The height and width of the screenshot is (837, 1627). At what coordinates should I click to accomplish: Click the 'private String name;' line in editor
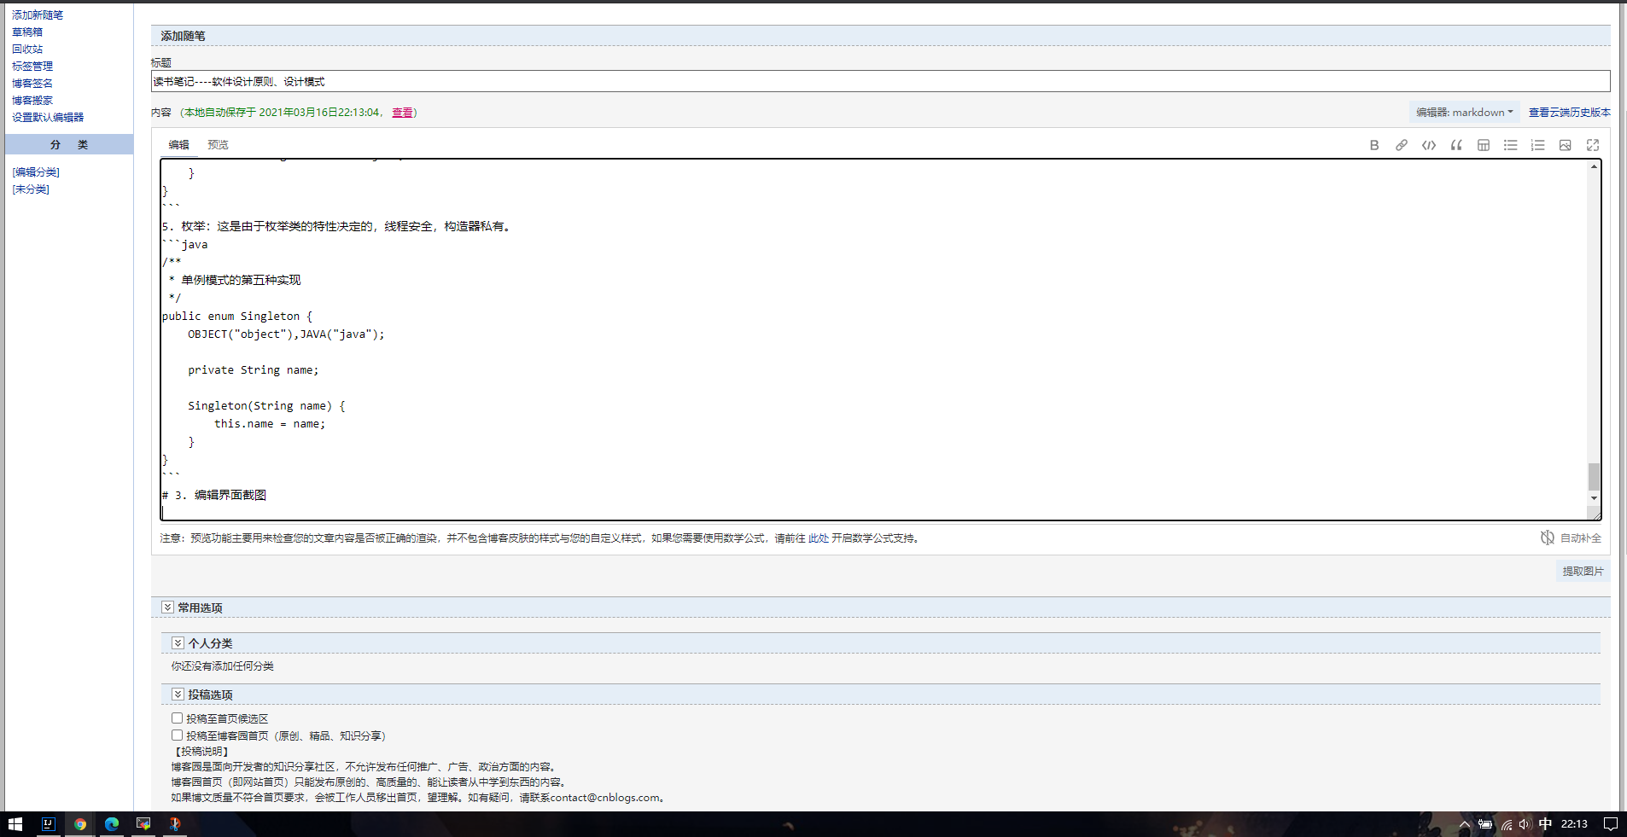[254, 370]
